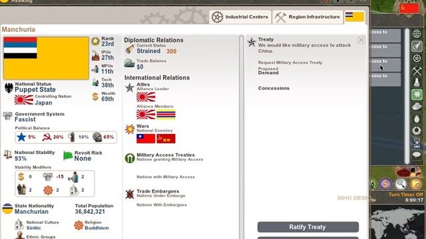Click the Communist 20% political balance
This screenshot has height=239, width=426.
[x=53, y=137]
